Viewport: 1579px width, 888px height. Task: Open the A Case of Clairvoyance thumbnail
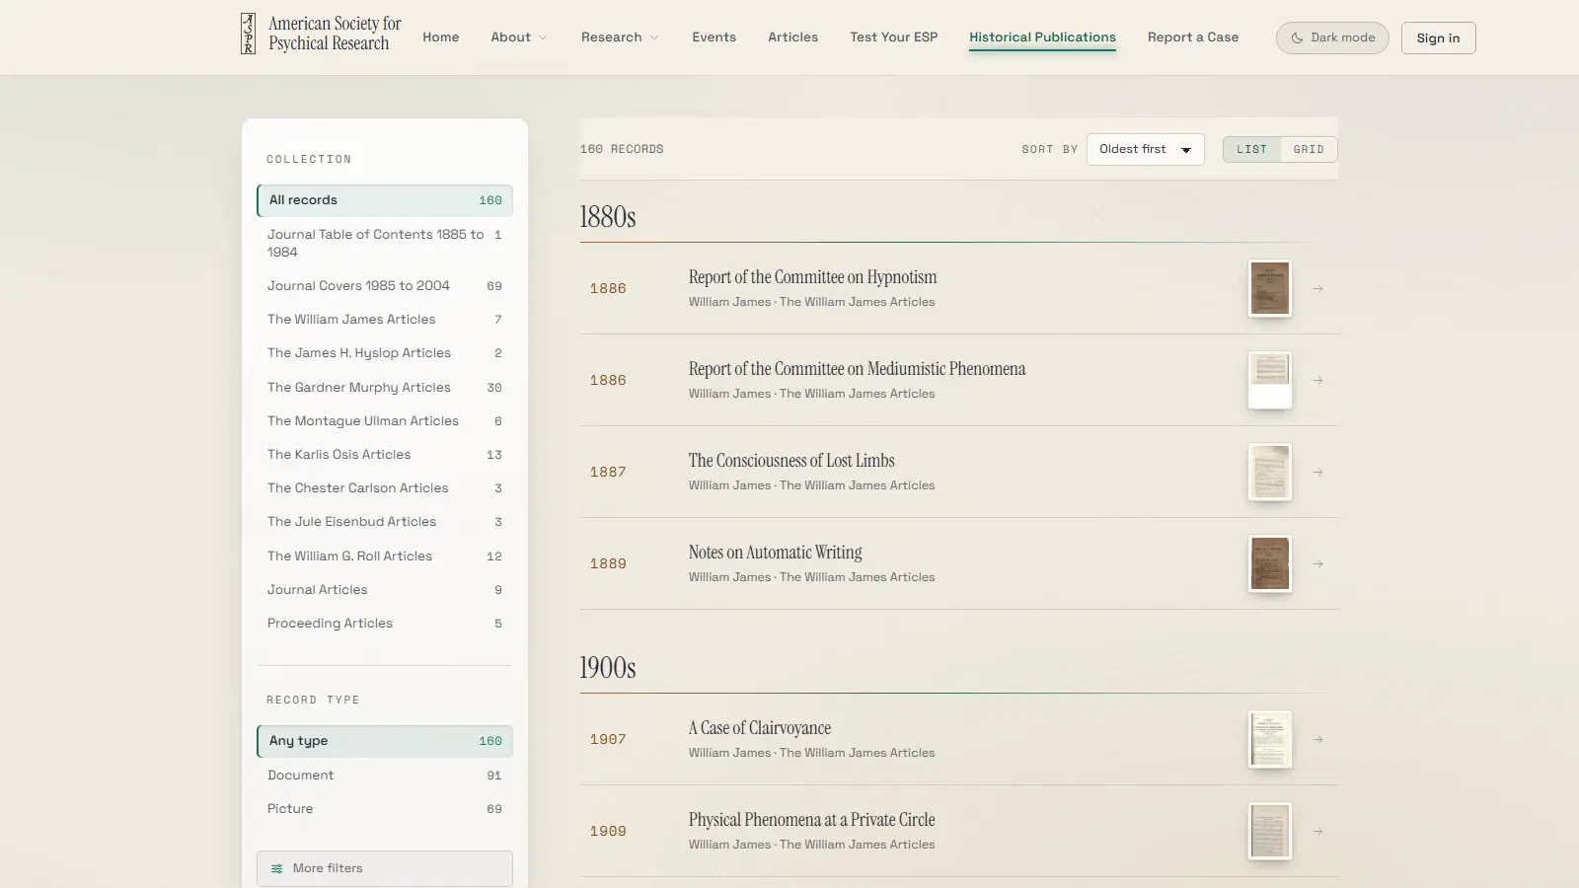click(1269, 739)
